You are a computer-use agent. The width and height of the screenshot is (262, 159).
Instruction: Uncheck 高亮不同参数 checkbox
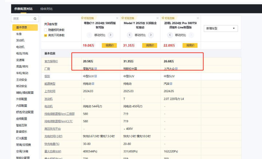(x=45, y=35)
